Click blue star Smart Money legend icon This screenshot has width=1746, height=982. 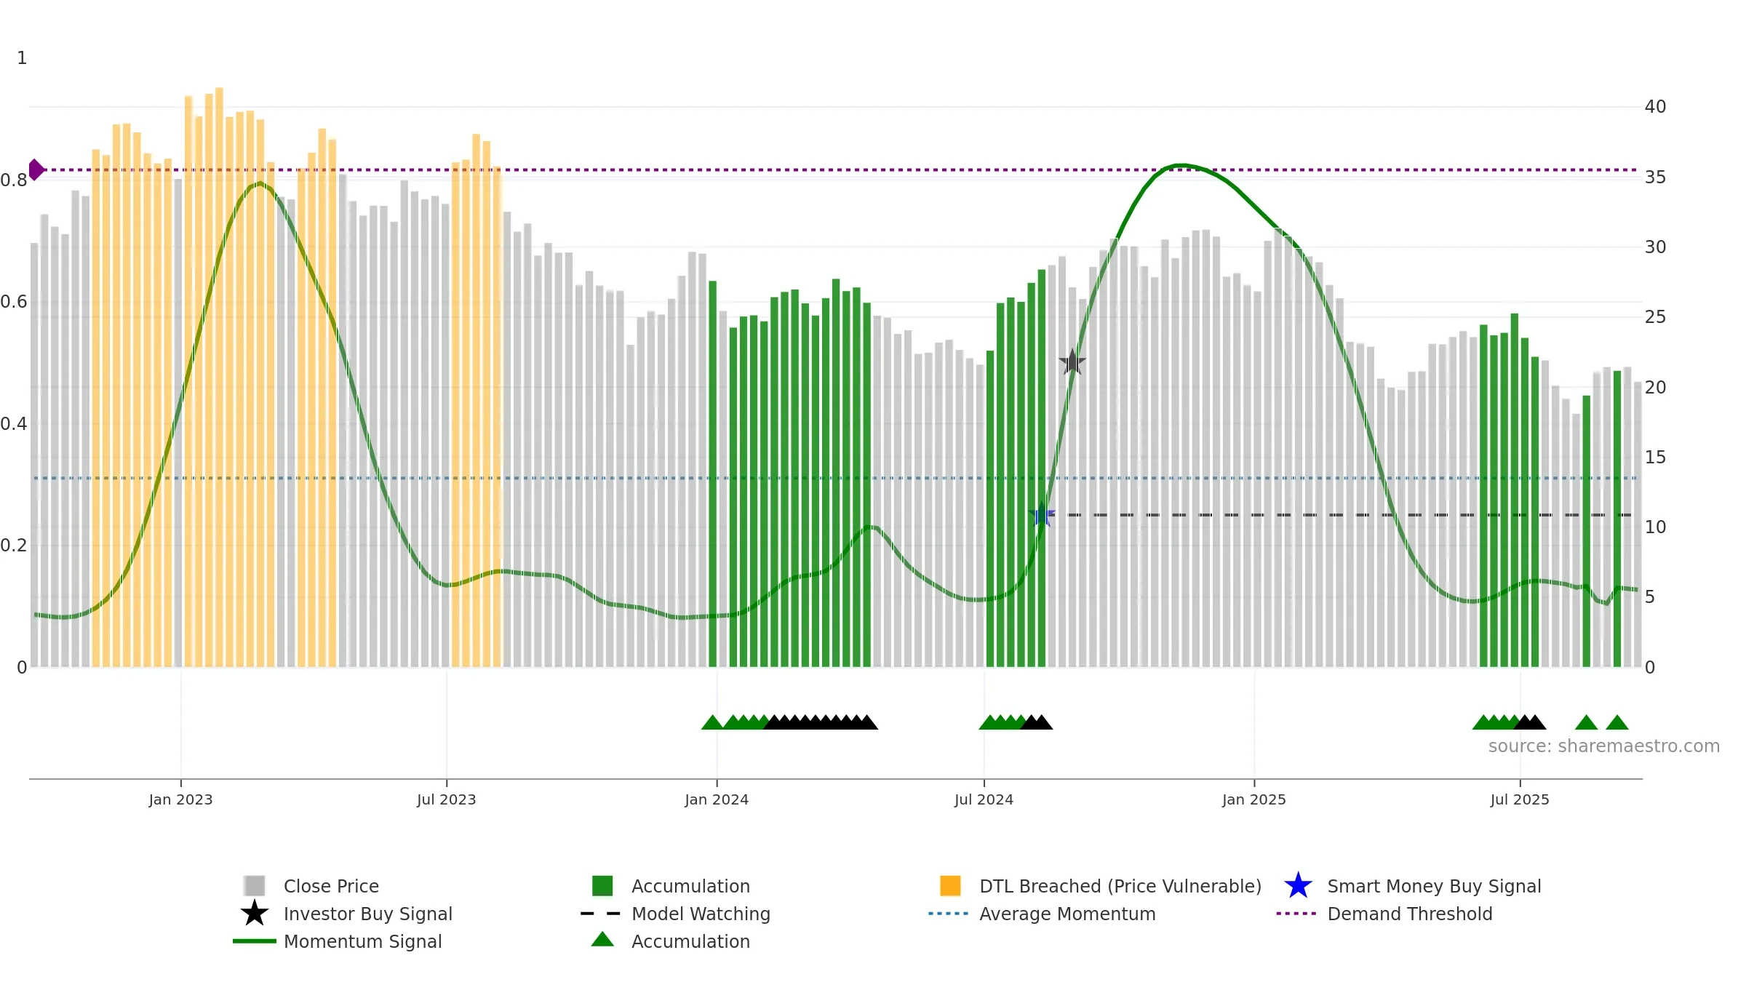[1298, 886]
